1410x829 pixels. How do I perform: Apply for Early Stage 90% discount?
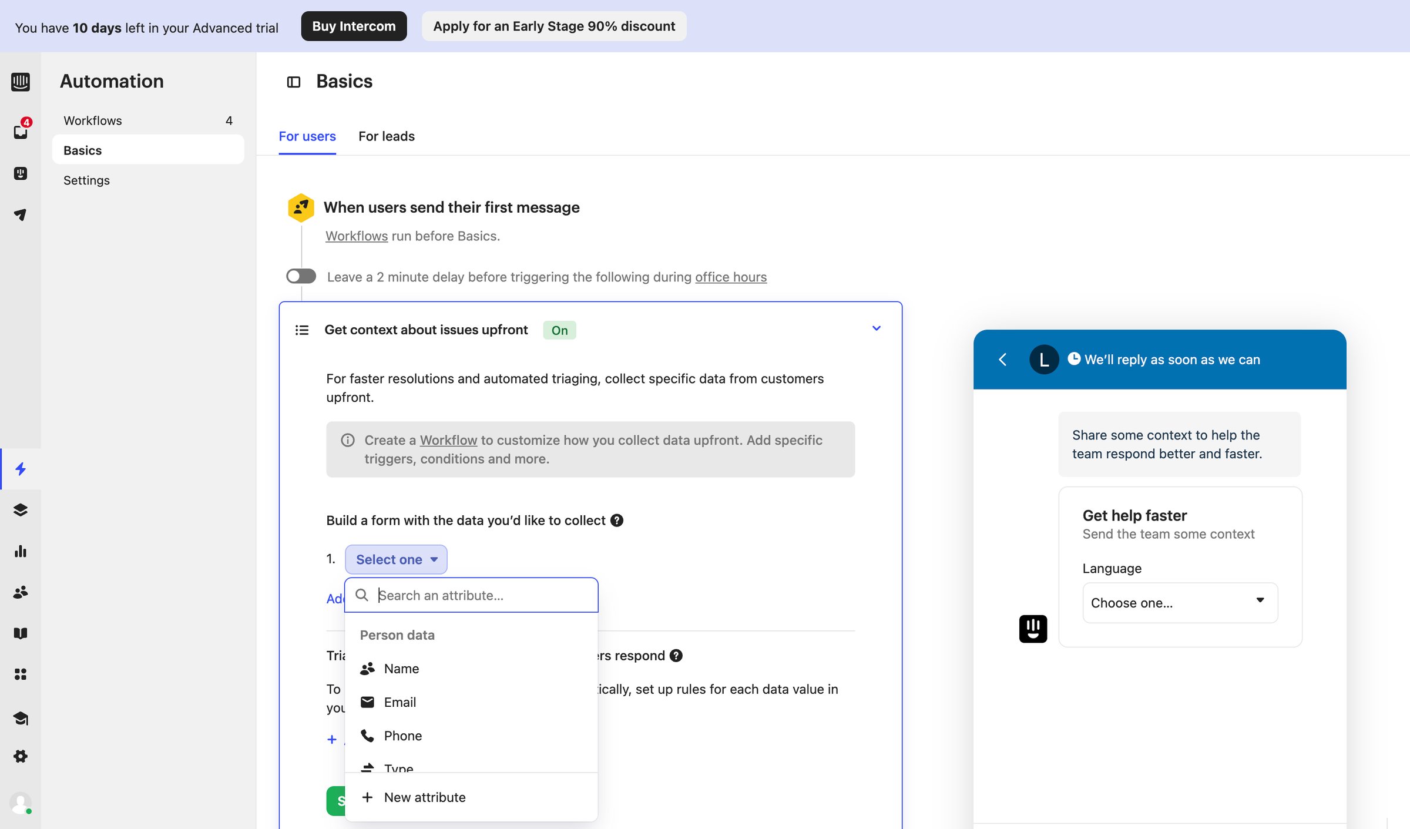pos(554,26)
